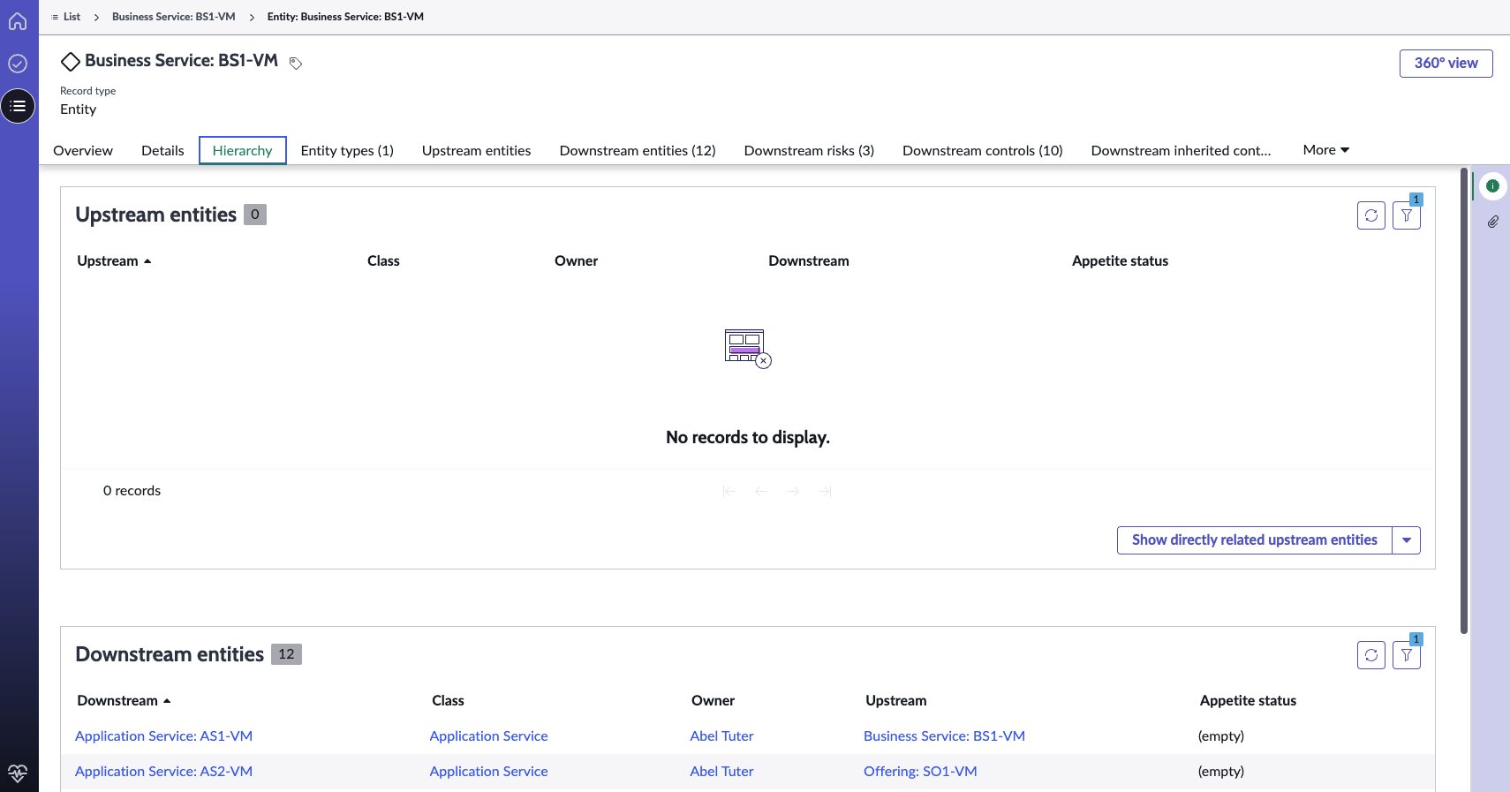The width and height of the screenshot is (1510, 792).
Task: Open Class link in AS1-VM row
Action: click(488, 736)
